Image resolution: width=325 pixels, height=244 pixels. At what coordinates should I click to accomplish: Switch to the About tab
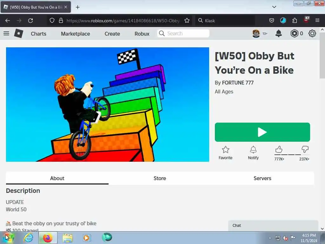pos(57,178)
